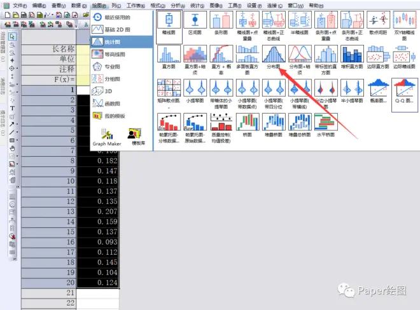The height and width of the screenshot is (310, 420).
Task: Choose the 边际直方图 marginal histogram
Action: coord(378,57)
